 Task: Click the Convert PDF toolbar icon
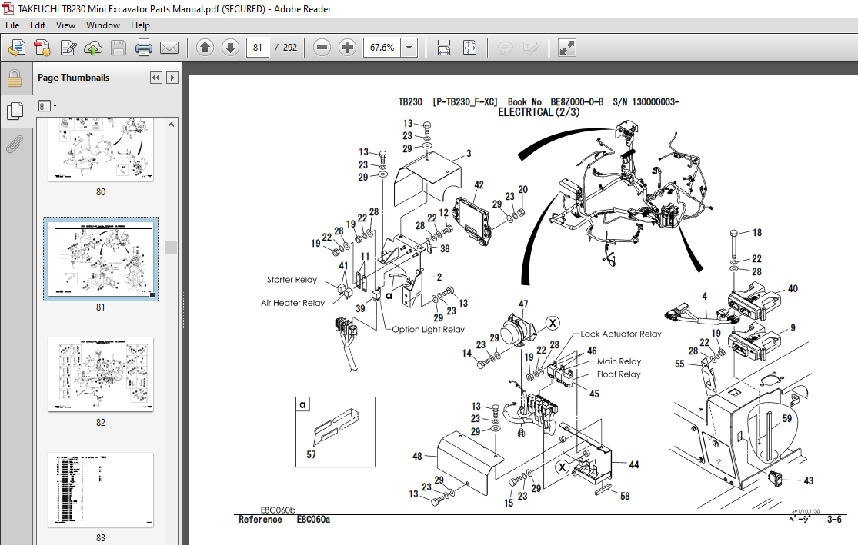click(x=42, y=48)
